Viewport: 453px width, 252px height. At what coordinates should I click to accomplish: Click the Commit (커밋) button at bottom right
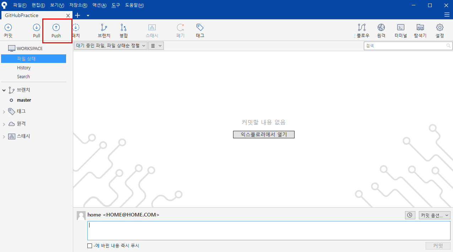coord(438,246)
